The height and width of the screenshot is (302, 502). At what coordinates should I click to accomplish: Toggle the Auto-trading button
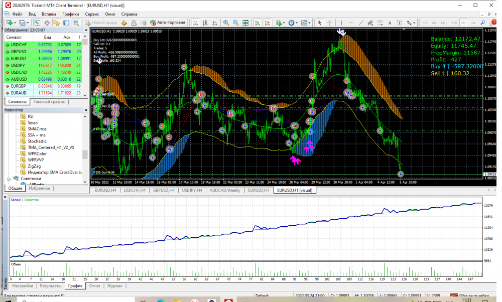[168, 23]
